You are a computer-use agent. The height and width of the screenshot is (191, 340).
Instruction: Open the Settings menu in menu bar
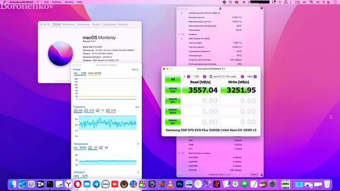pyautogui.click(x=57, y=2)
